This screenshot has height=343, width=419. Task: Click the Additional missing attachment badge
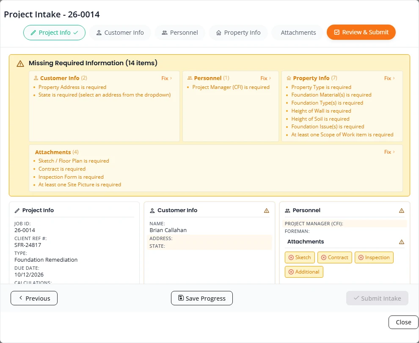(304, 272)
